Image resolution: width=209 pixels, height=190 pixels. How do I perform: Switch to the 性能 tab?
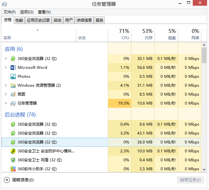[x=19, y=20]
